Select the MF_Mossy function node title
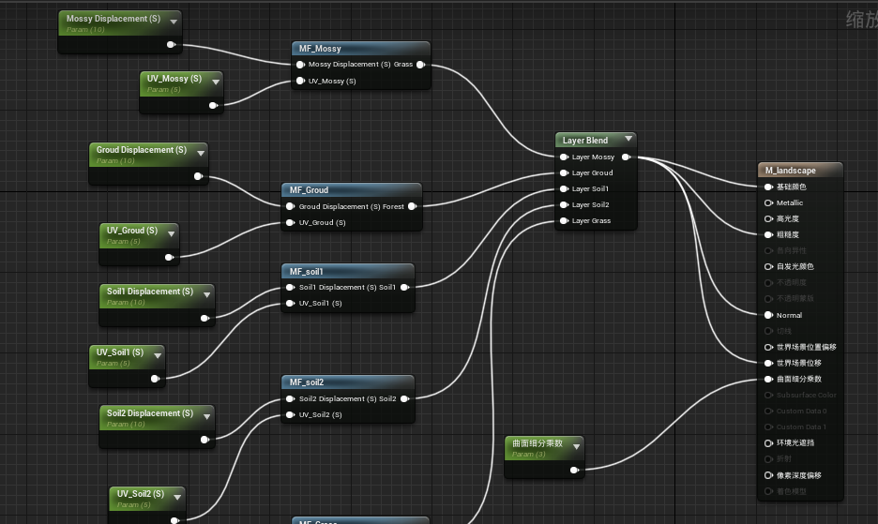The image size is (878, 524). 320,49
